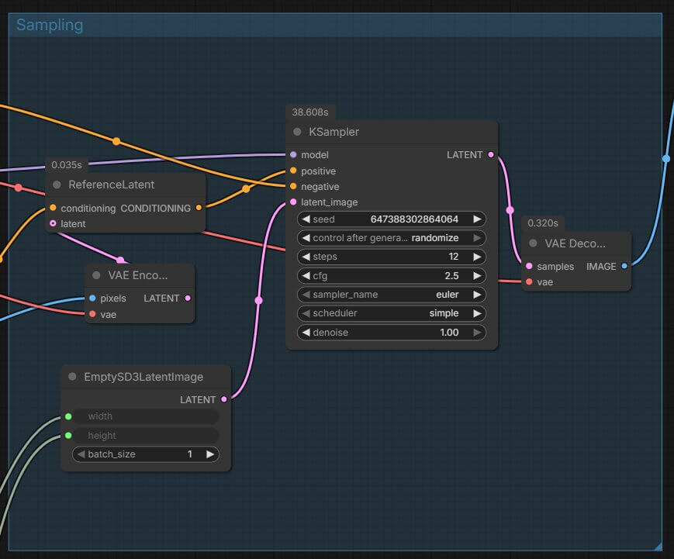Click the steps value 12
Image resolution: width=674 pixels, height=559 pixels.
click(x=454, y=257)
